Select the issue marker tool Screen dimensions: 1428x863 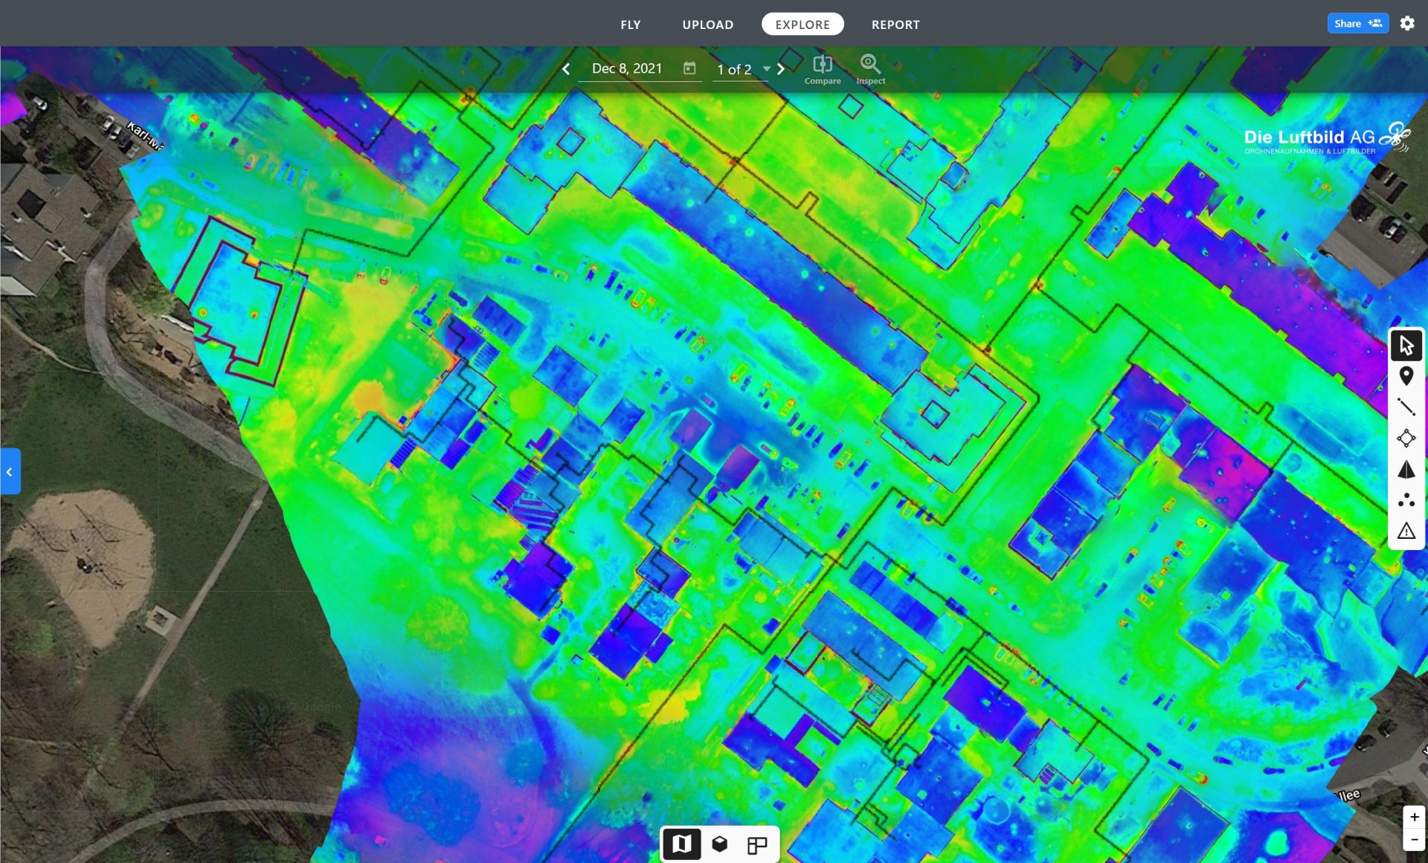pos(1406,531)
